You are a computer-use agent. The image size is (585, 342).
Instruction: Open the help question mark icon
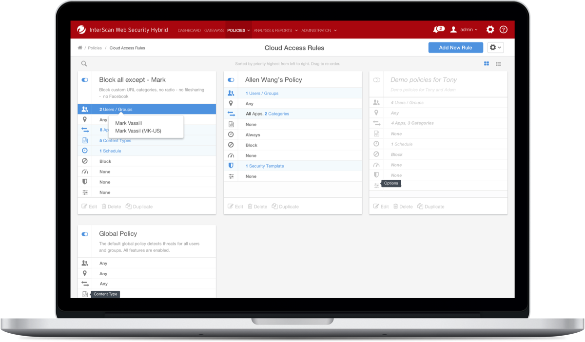[x=504, y=30]
